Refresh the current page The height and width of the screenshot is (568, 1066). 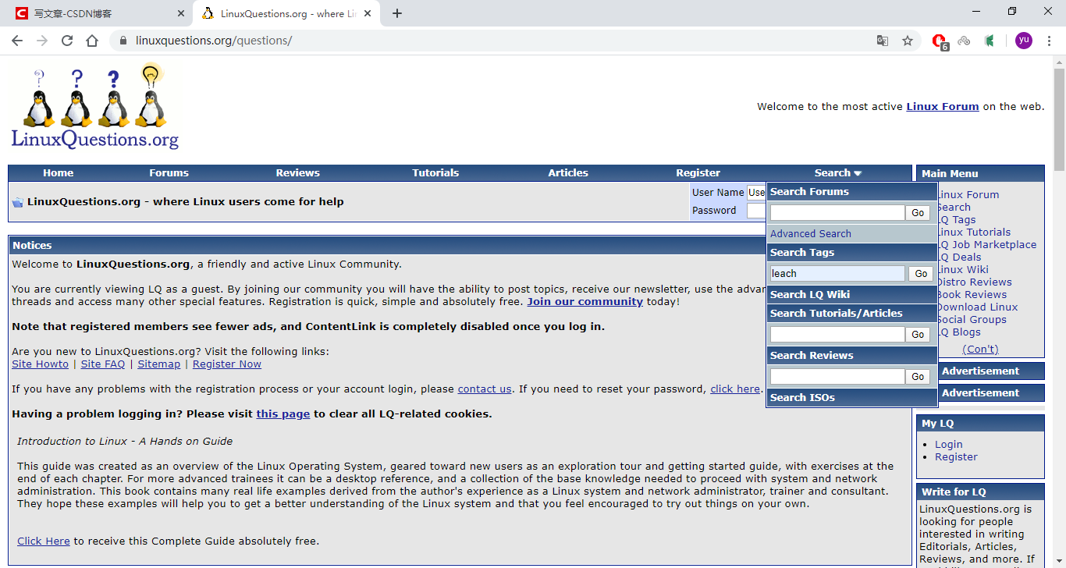coord(67,41)
